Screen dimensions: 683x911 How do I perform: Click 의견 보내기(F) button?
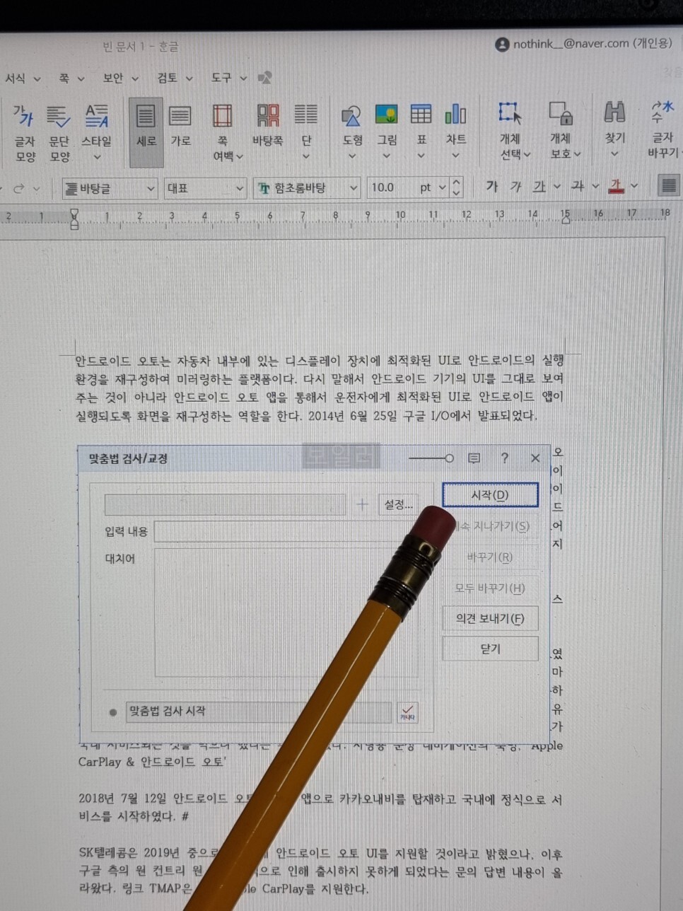(x=490, y=618)
